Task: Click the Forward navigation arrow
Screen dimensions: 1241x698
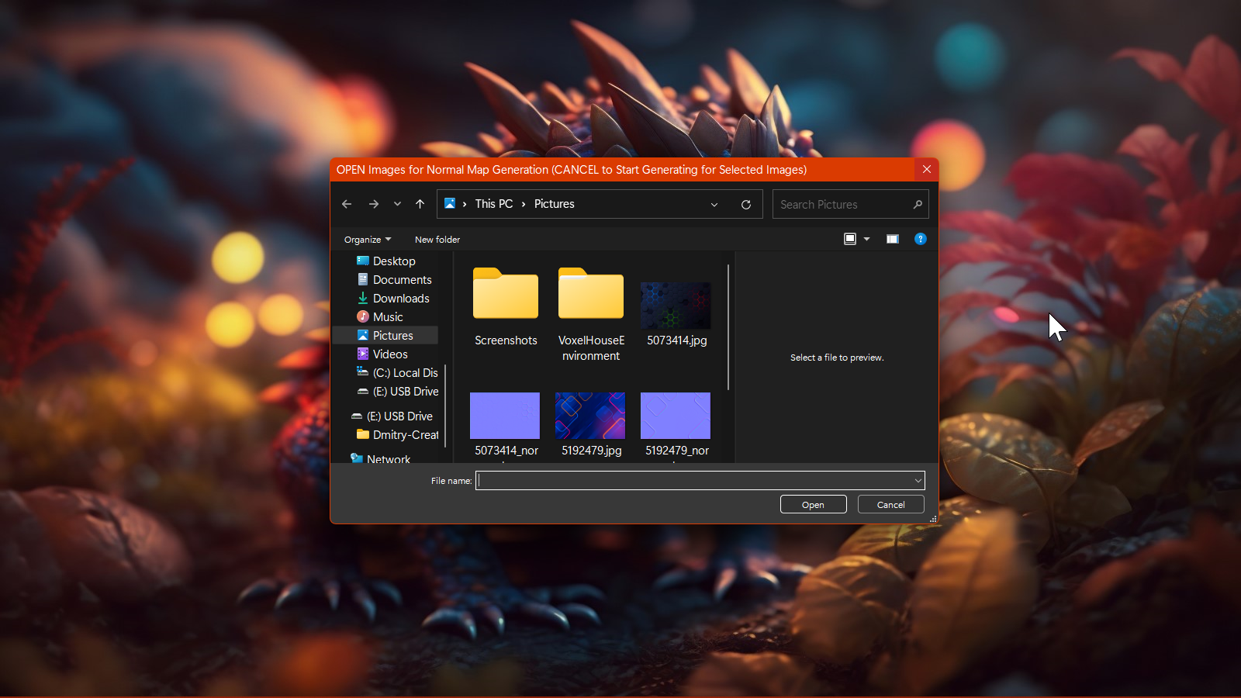Action: [x=374, y=204]
